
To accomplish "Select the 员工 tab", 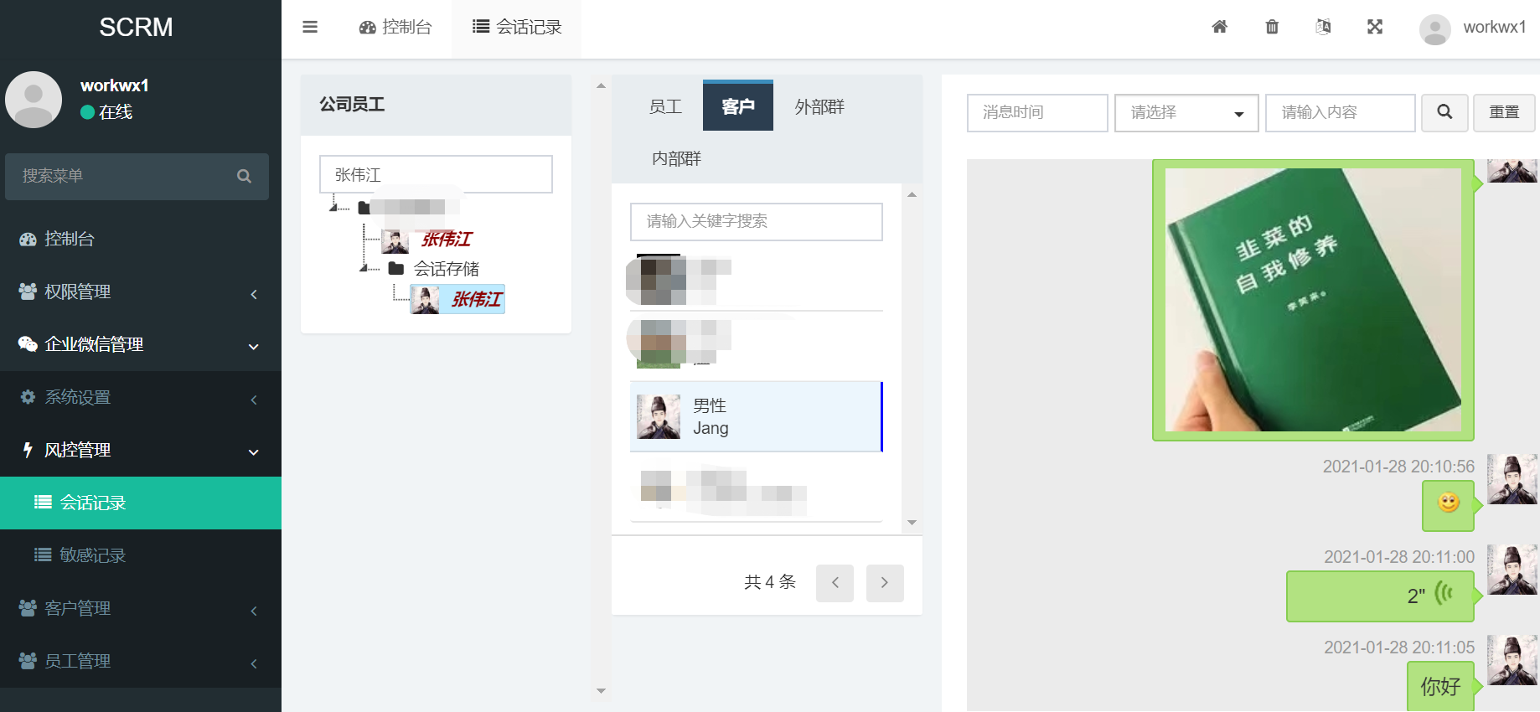I will (x=665, y=106).
